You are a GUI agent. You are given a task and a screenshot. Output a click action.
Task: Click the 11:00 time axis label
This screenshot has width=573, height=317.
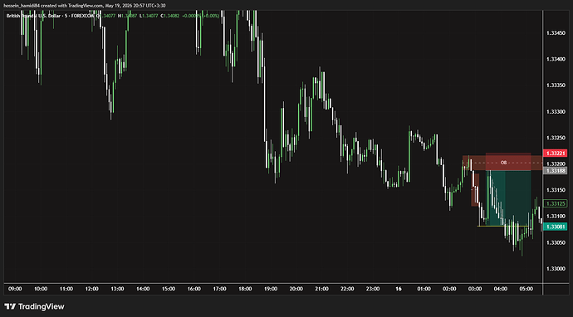[x=66, y=289]
